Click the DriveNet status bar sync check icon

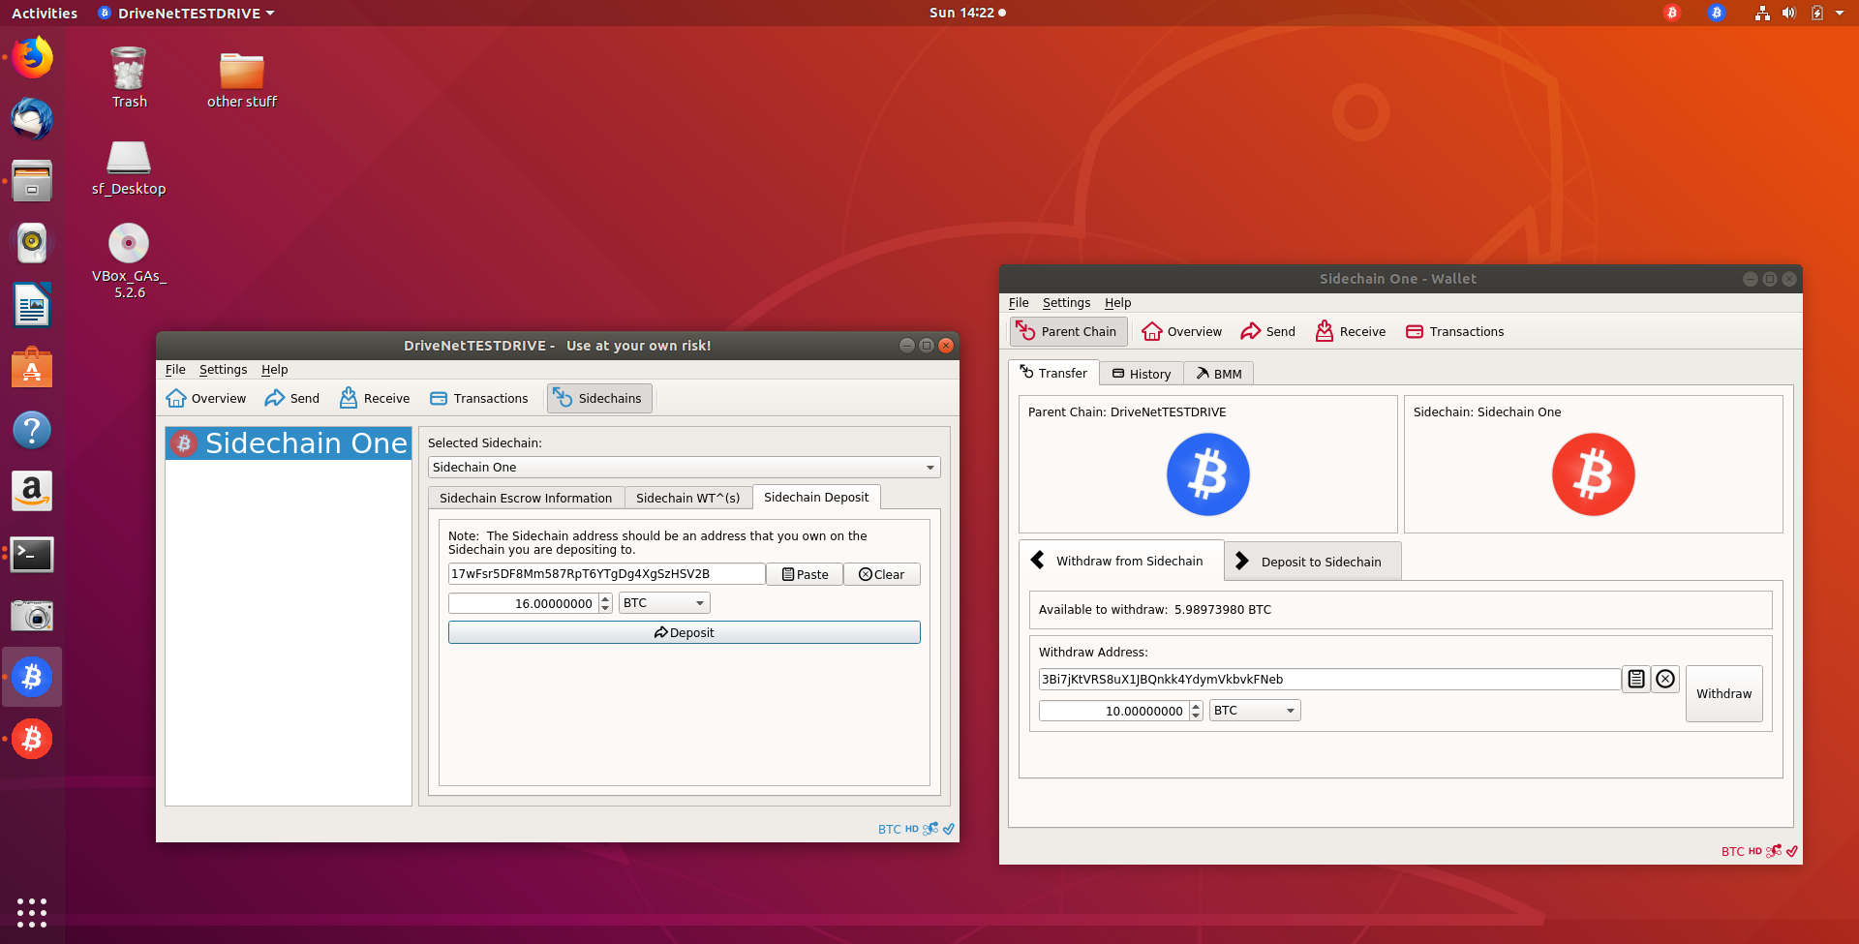click(x=949, y=829)
